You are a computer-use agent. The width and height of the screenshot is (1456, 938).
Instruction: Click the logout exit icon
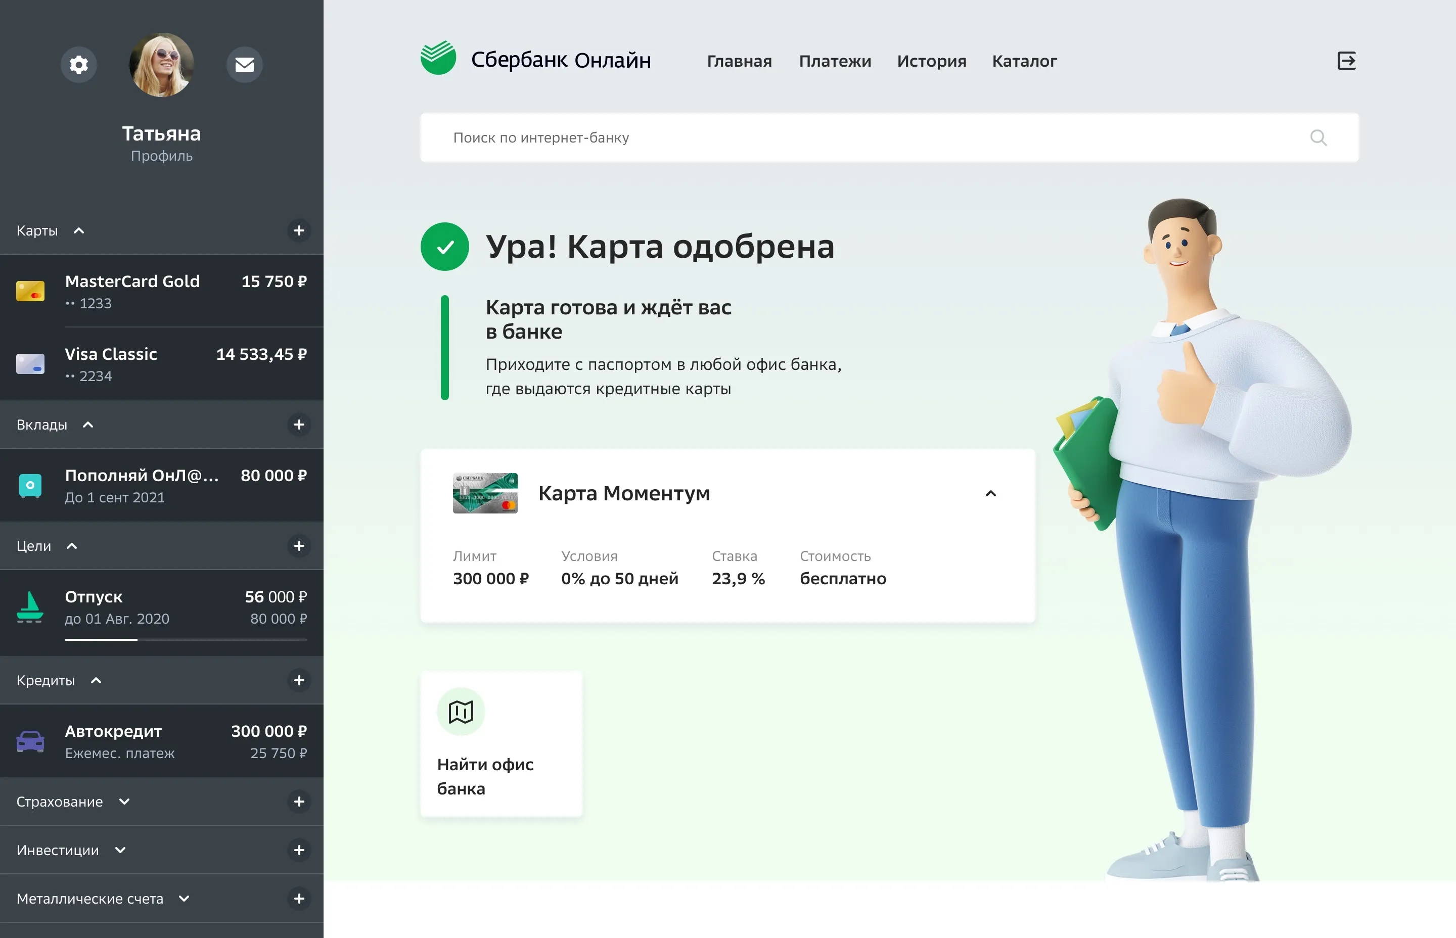(x=1346, y=61)
